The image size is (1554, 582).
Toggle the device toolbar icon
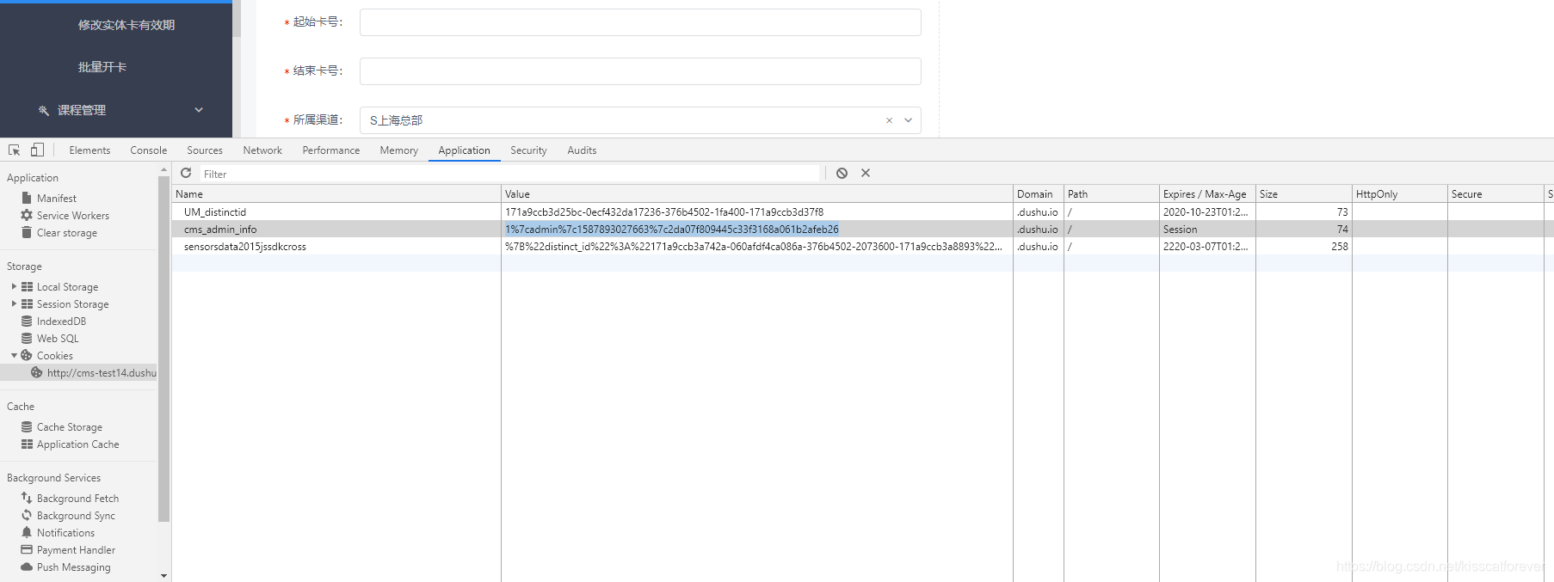point(37,150)
